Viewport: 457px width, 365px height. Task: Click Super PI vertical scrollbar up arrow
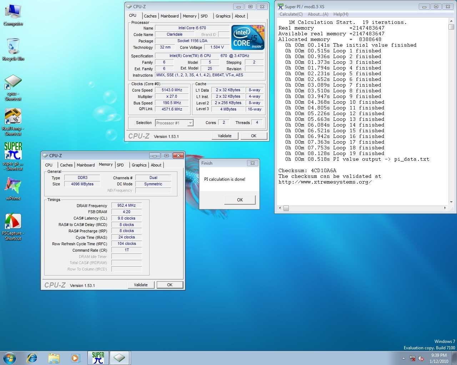(x=451, y=21)
